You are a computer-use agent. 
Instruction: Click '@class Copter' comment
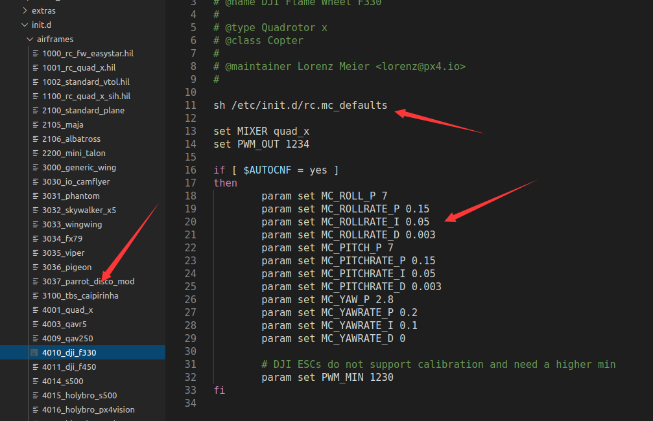pos(258,41)
